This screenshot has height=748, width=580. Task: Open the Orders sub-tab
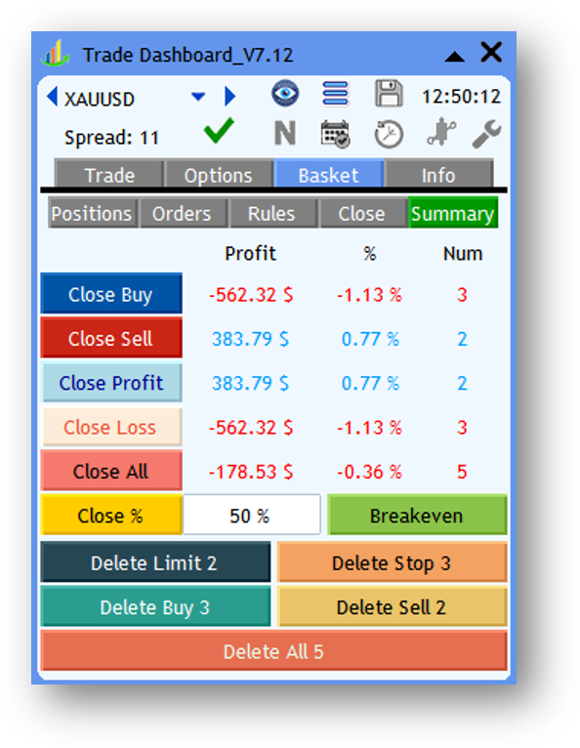[x=183, y=213]
